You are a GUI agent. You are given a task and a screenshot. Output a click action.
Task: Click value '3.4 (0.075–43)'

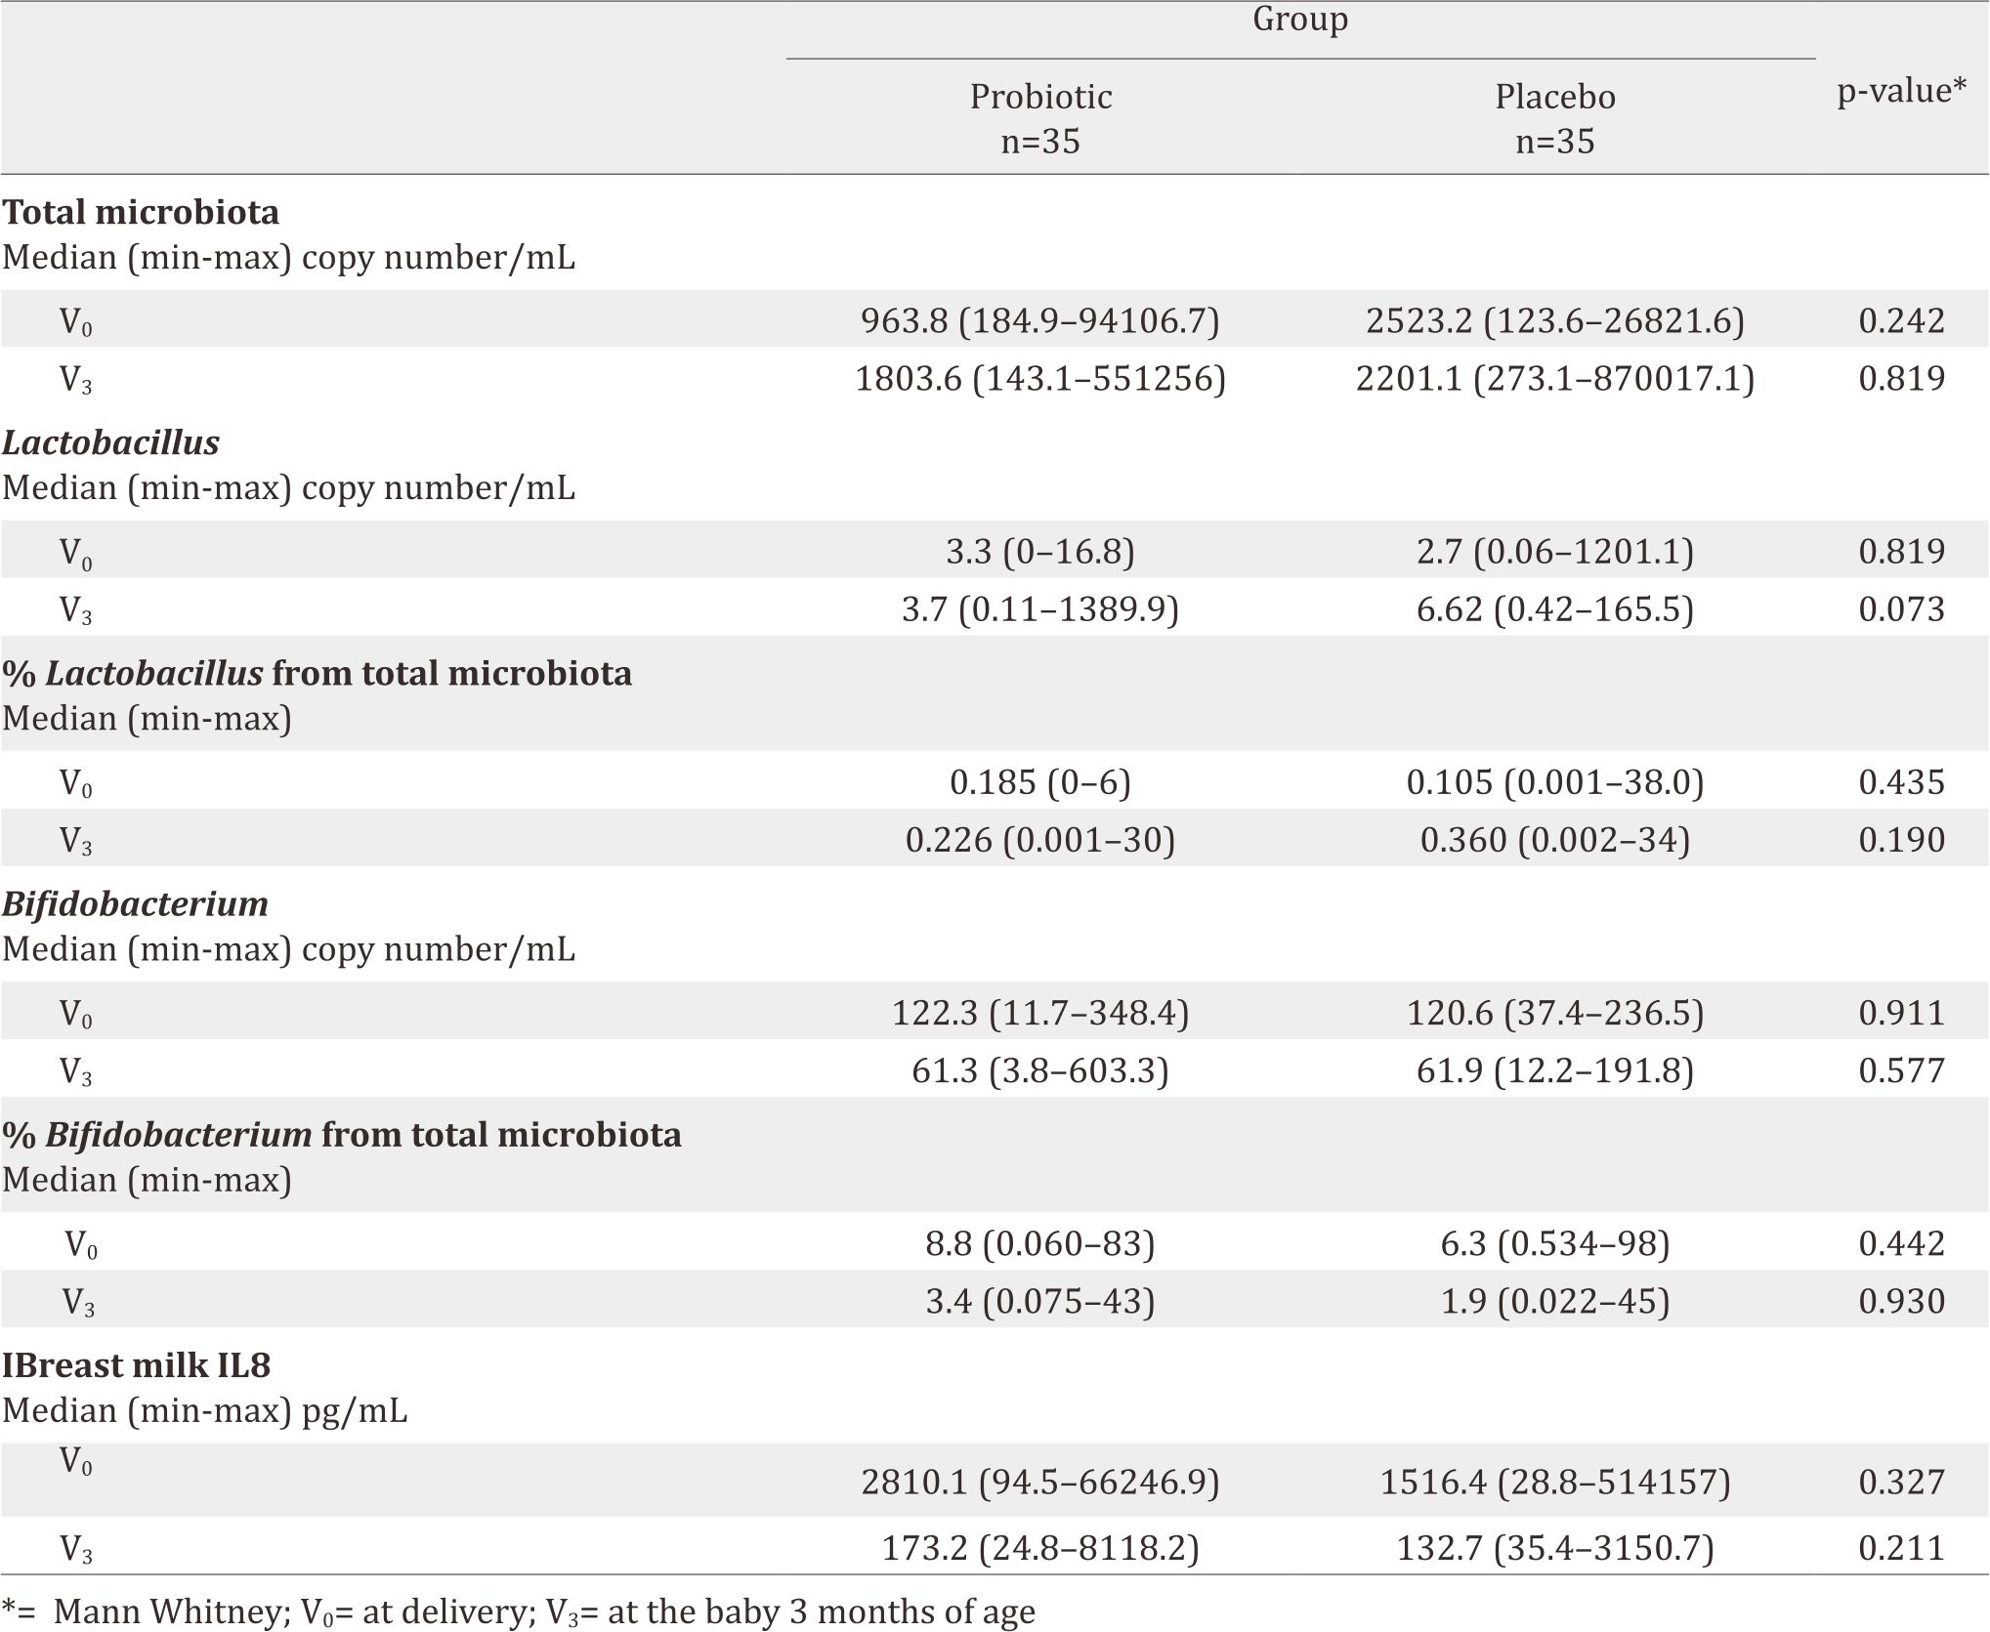[1040, 1301]
